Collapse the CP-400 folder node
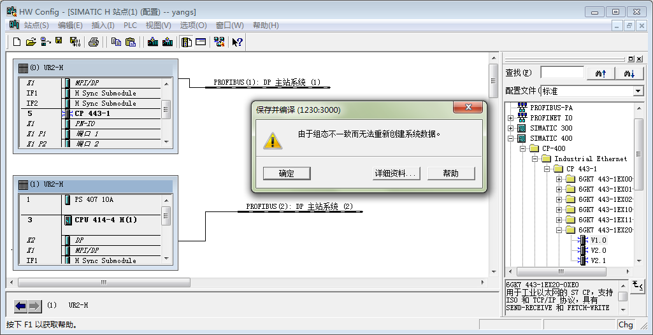Image resolution: width=653 pixels, height=335 pixels. coord(522,148)
